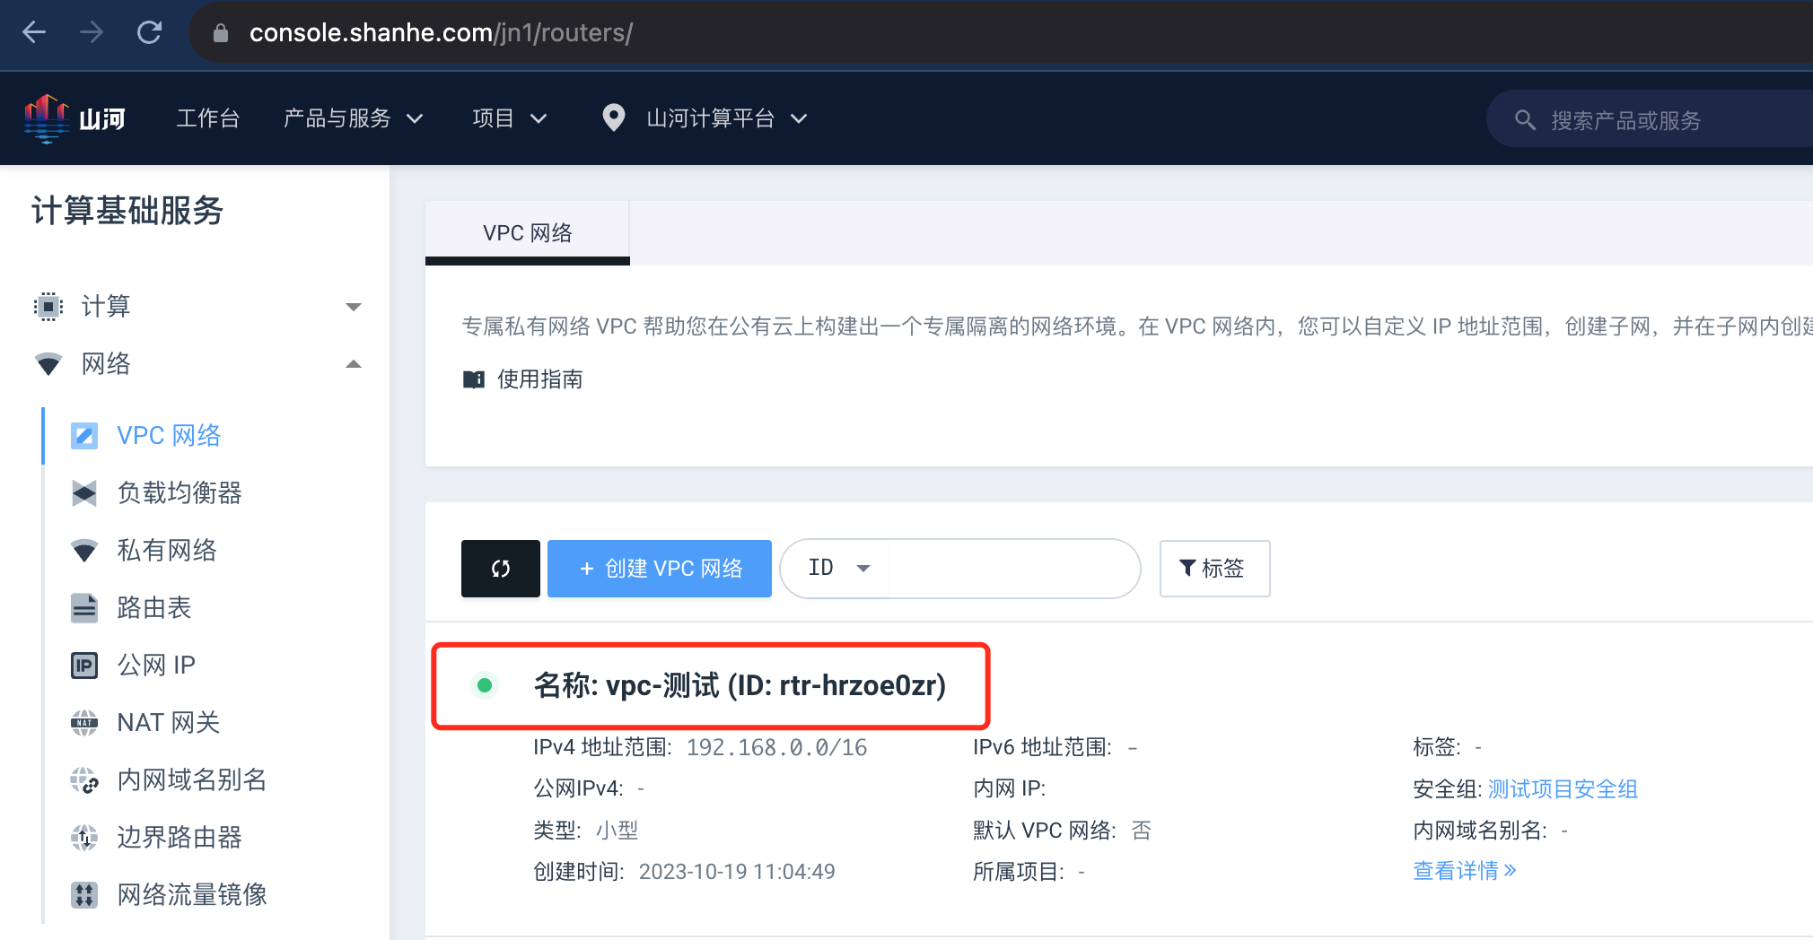This screenshot has height=940, width=1813.
Task: Open the 产品与服务 dropdown menu
Action: click(354, 118)
